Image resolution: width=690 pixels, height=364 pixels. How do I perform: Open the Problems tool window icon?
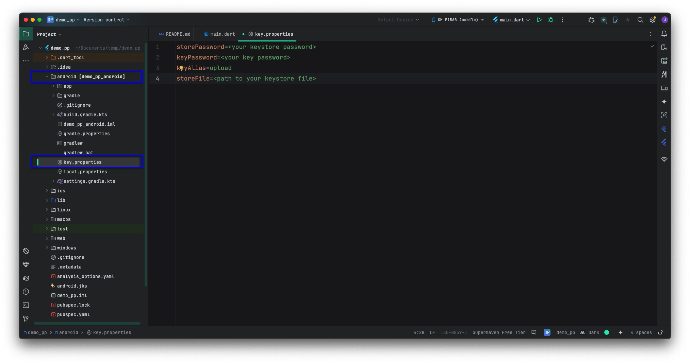point(26,292)
